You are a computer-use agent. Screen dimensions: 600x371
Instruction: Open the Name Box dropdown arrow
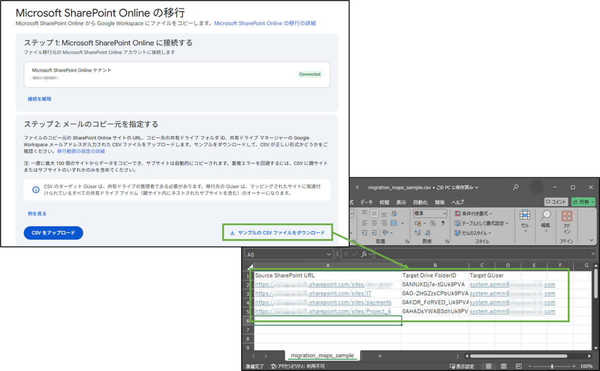pos(328,254)
